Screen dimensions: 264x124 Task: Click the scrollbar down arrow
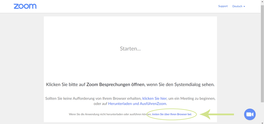262,123
